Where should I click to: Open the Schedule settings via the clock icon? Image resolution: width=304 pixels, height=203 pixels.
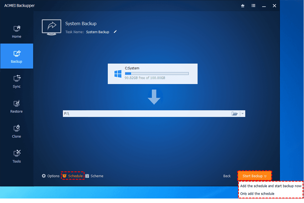[64, 176]
